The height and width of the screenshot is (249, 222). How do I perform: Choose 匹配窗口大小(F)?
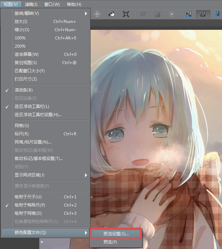point(45,71)
